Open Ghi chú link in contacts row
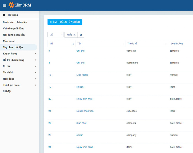 coord(81,51)
